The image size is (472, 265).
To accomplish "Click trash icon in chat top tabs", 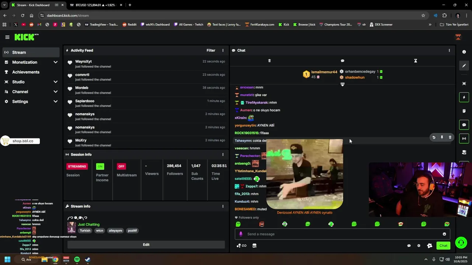I will 269,61.
